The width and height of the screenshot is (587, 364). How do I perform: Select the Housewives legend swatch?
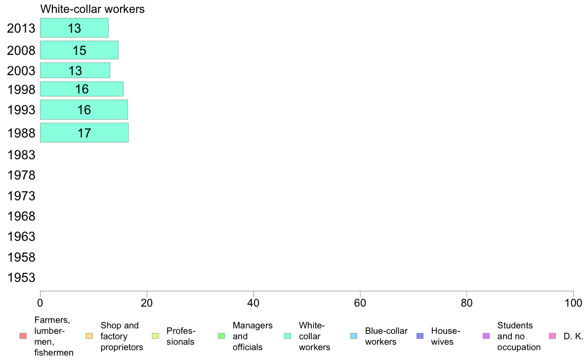tap(420, 336)
